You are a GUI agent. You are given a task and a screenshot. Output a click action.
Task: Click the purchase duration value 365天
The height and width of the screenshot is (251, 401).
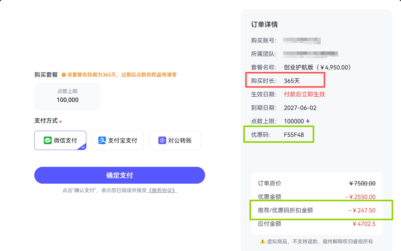(292, 81)
